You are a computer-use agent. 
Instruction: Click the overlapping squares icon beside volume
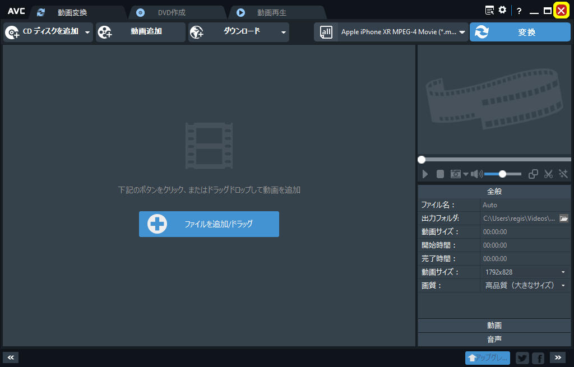[x=534, y=174]
